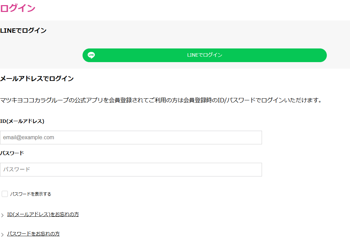Open the ID(メールアドレス)をお忘れの方 link
The height and width of the screenshot is (243, 350).
click(43, 214)
